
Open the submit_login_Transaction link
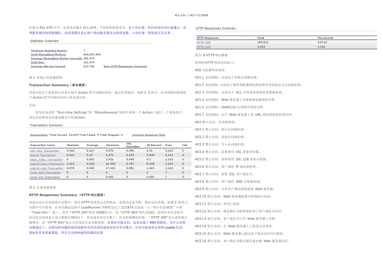pyautogui.click(x=47, y=164)
